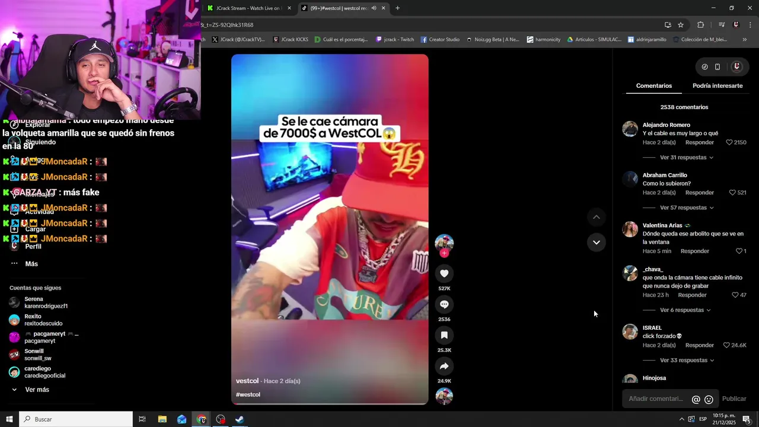
Task: Open the Creator Studio bookmark
Action: (440, 40)
